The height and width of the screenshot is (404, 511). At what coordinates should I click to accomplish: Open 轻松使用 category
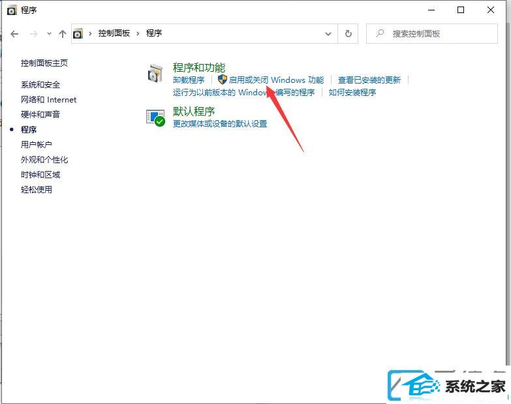coord(37,190)
